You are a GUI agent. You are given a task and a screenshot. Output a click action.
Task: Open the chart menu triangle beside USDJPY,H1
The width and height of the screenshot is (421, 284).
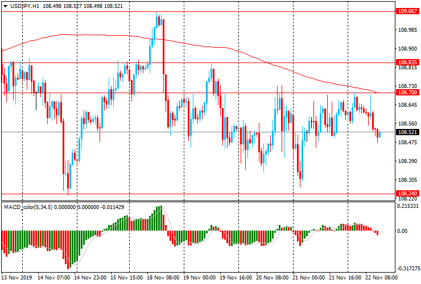tap(5, 6)
